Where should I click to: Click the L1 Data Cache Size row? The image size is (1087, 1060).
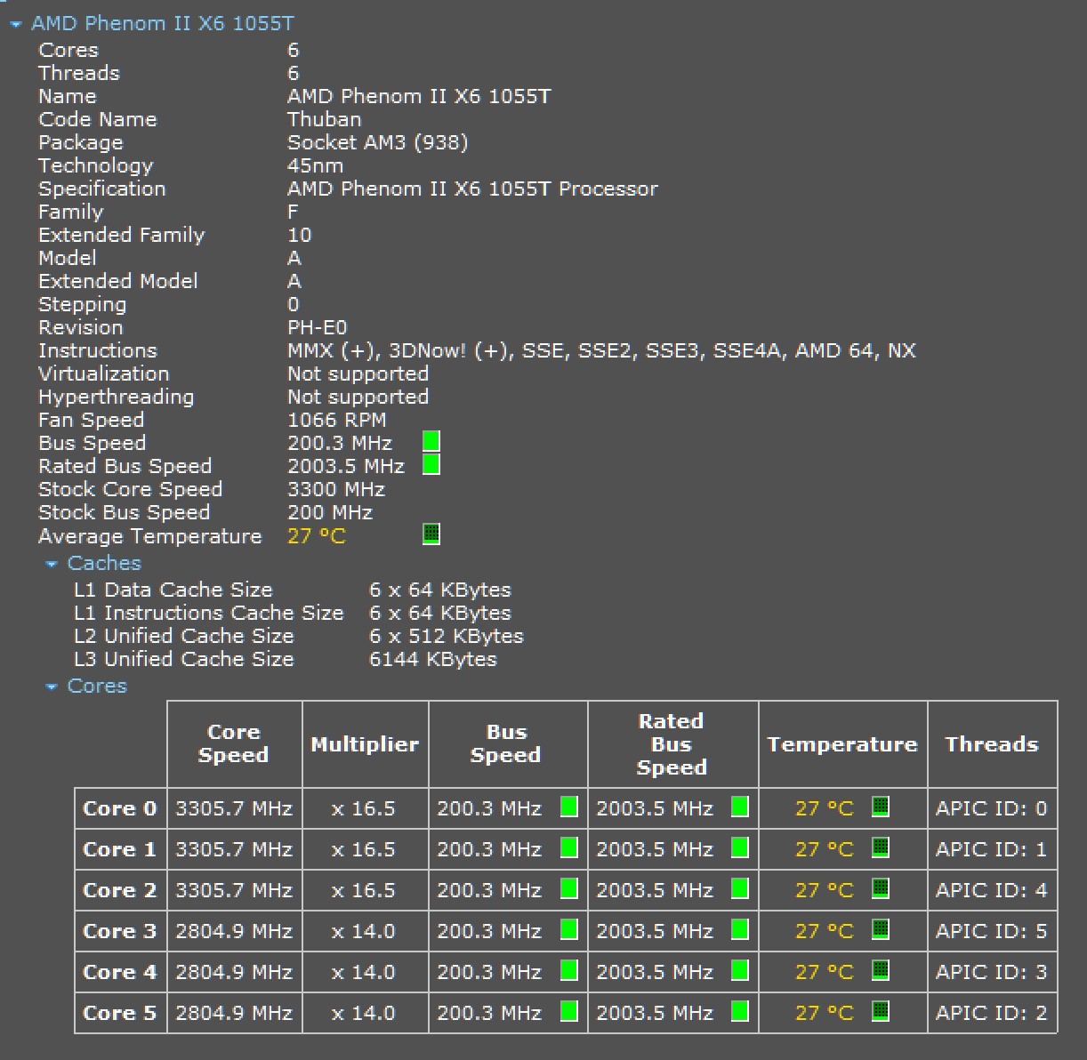[293, 590]
